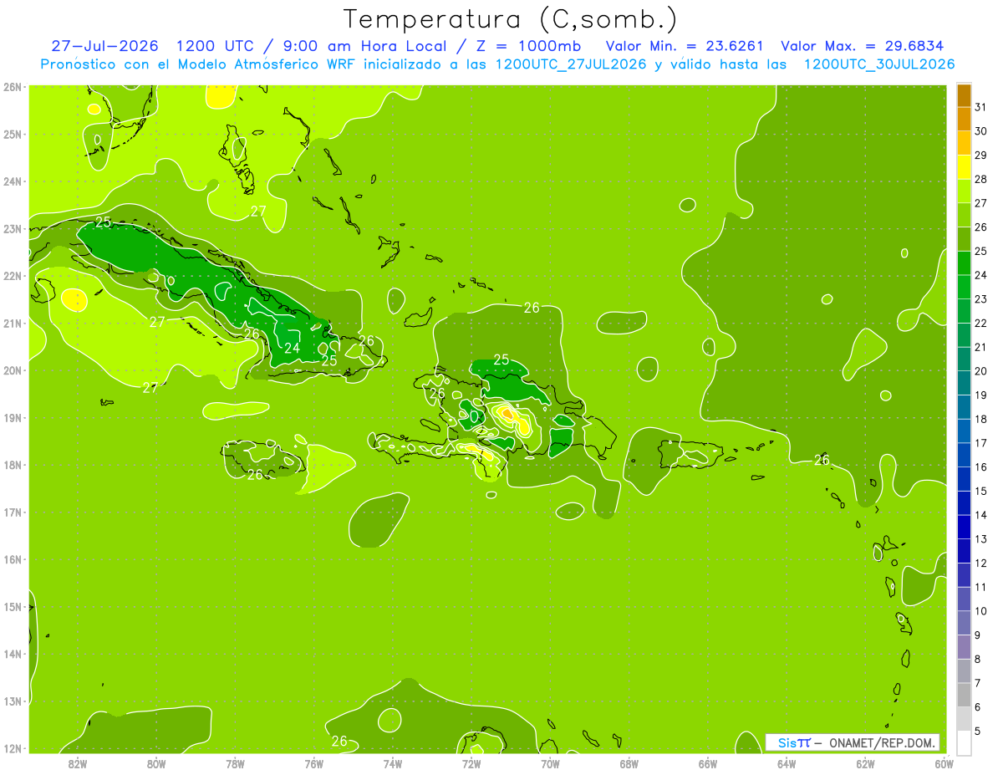Screen dimensions: 1003x775
Task: Click the "78W" longitude axis label
Action: 235,762
